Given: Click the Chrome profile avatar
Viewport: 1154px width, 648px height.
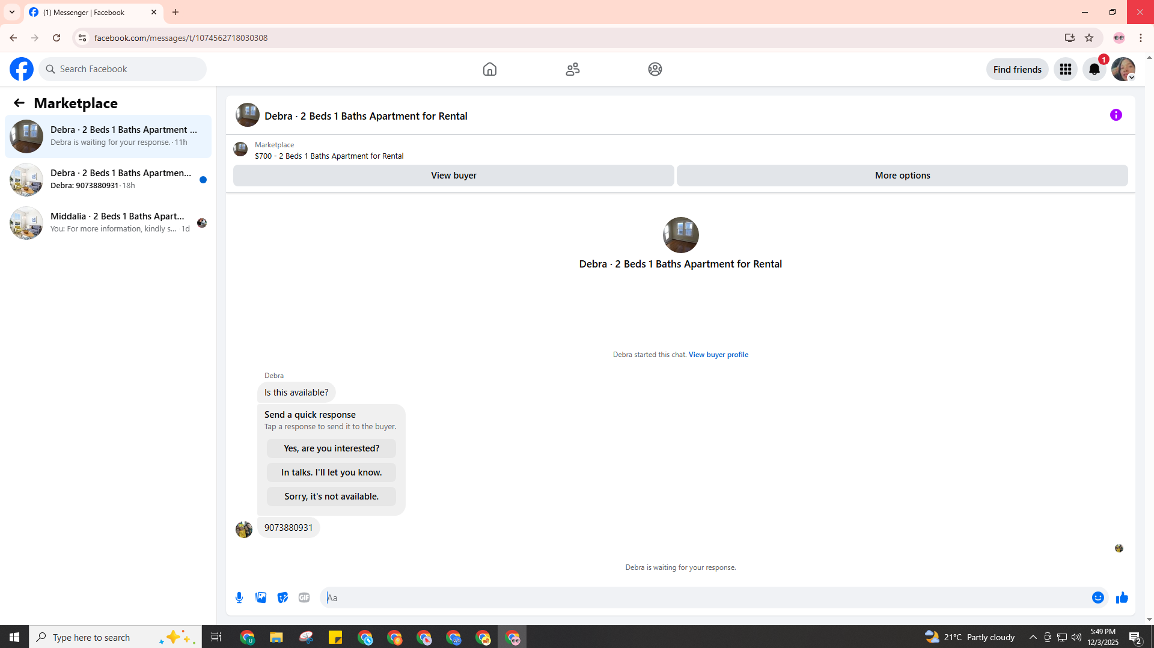Looking at the screenshot, I should tap(1119, 38).
